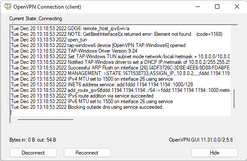Click the 'IPv4 MTU set to 1500' line
This screenshot has width=247, height=161.
pos(92,79)
